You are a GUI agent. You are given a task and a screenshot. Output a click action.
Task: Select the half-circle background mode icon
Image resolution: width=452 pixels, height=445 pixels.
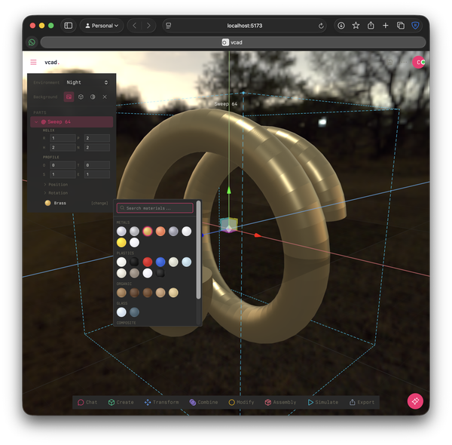(x=93, y=97)
